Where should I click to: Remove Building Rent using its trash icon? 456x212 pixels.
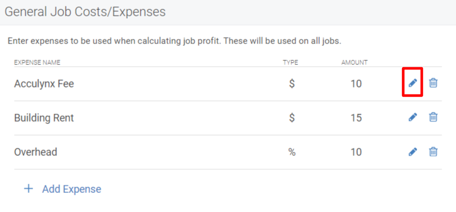433,118
